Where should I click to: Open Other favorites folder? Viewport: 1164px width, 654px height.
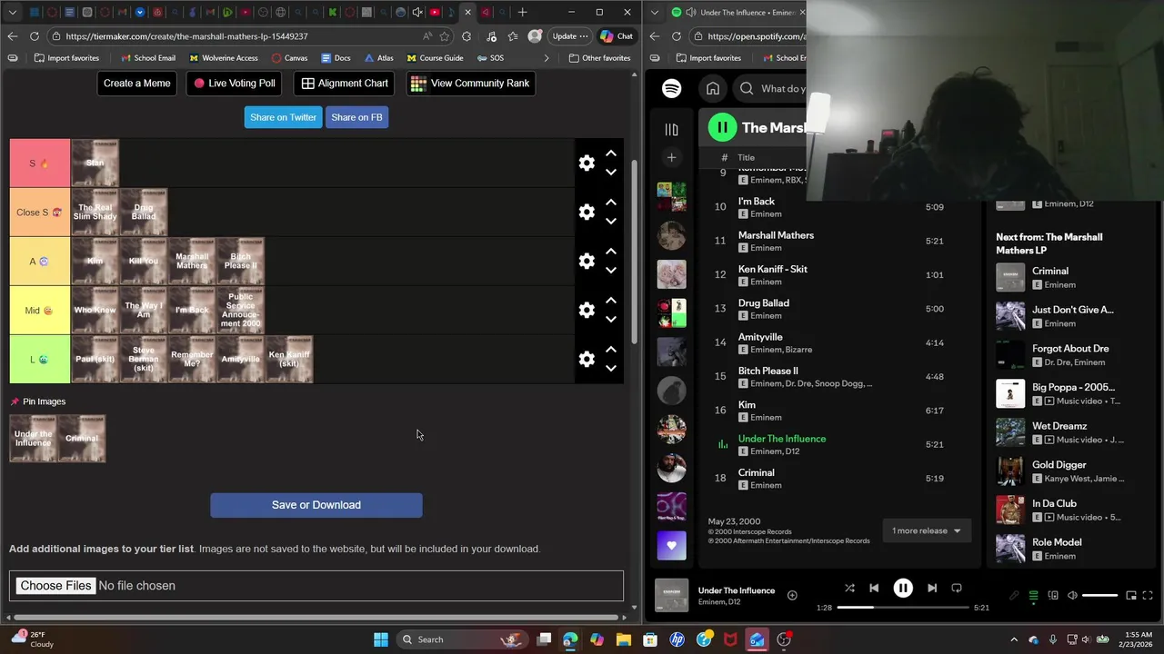[x=599, y=58]
